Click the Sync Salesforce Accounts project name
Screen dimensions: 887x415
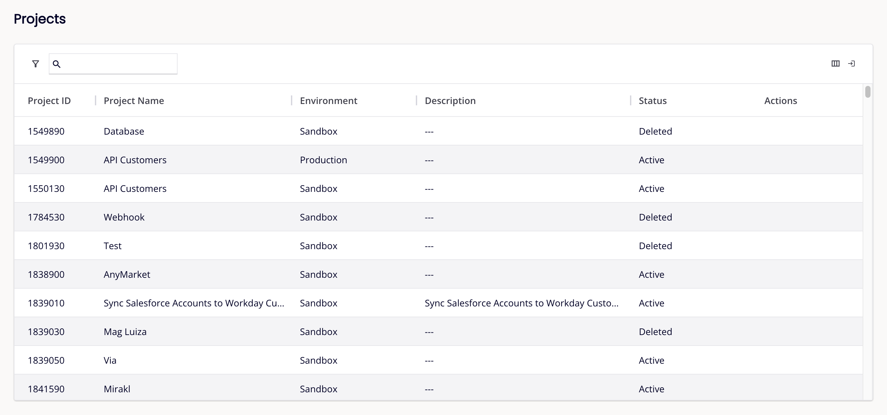[x=194, y=303]
